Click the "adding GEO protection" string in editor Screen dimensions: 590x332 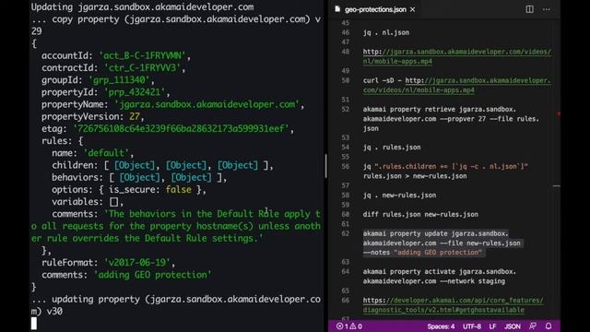[x=438, y=252]
